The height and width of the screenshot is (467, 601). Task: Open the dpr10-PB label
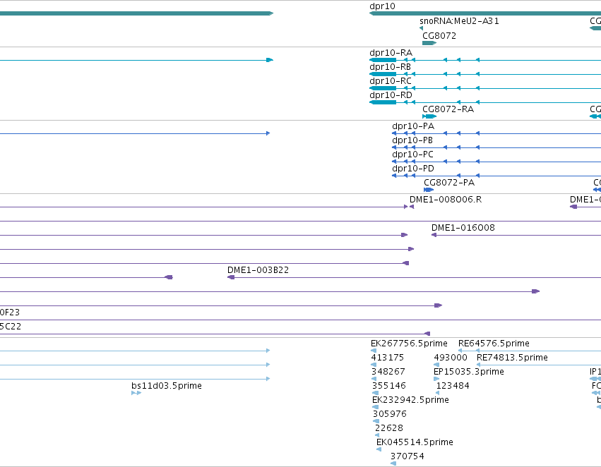412,140
